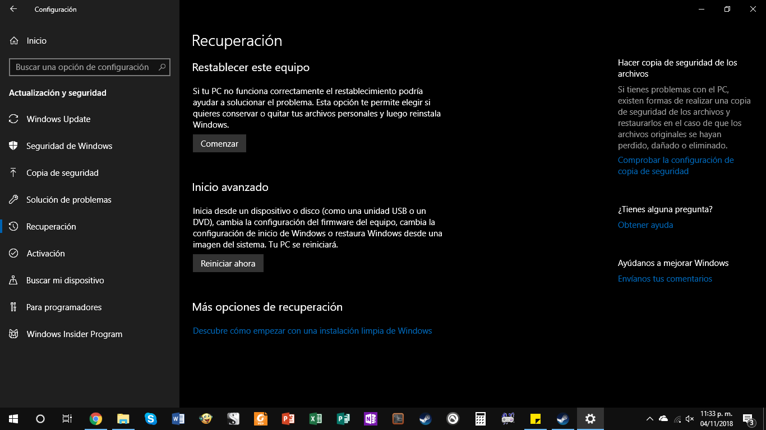Click the Comenzar button
This screenshot has width=766, height=430.
point(219,144)
